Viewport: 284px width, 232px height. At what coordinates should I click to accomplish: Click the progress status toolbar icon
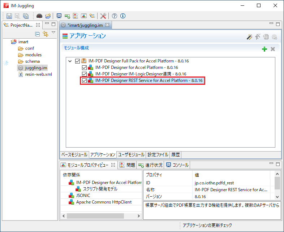point(67,16)
